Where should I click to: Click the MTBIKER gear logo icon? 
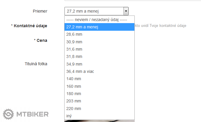[8, 114]
